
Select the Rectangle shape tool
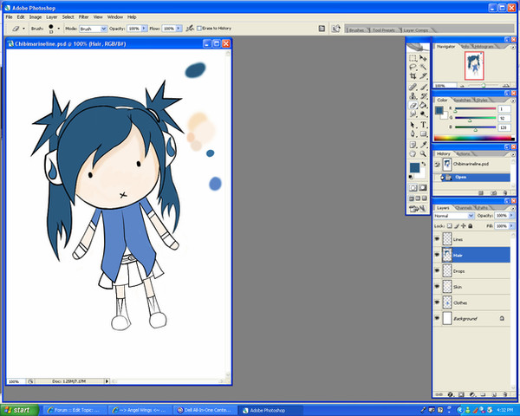(x=423, y=134)
